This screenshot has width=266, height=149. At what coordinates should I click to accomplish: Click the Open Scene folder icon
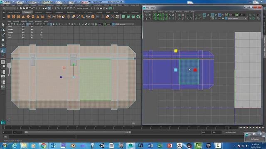pos(24,8)
